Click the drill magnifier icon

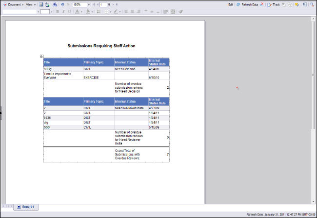312,4
